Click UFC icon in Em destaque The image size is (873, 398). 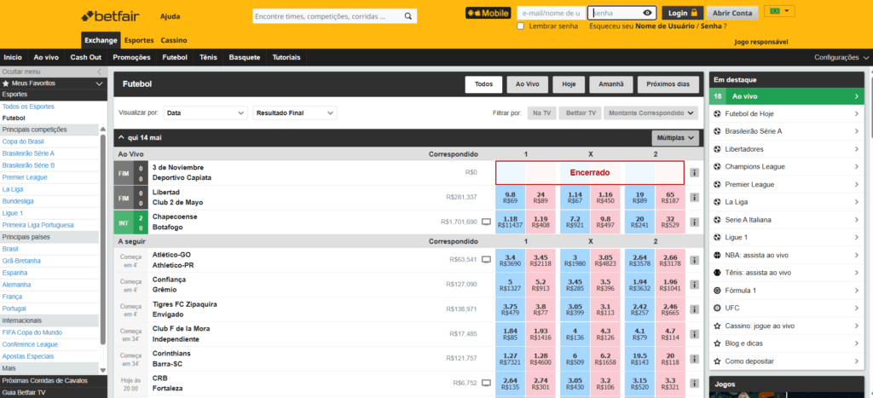717,309
